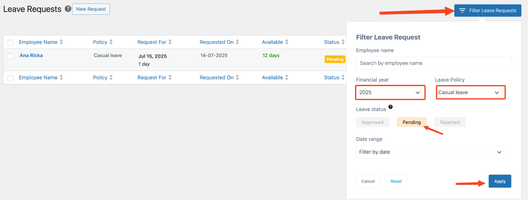Click the Search by employee name field
528x200 pixels.
pyautogui.click(x=433, y=63)
